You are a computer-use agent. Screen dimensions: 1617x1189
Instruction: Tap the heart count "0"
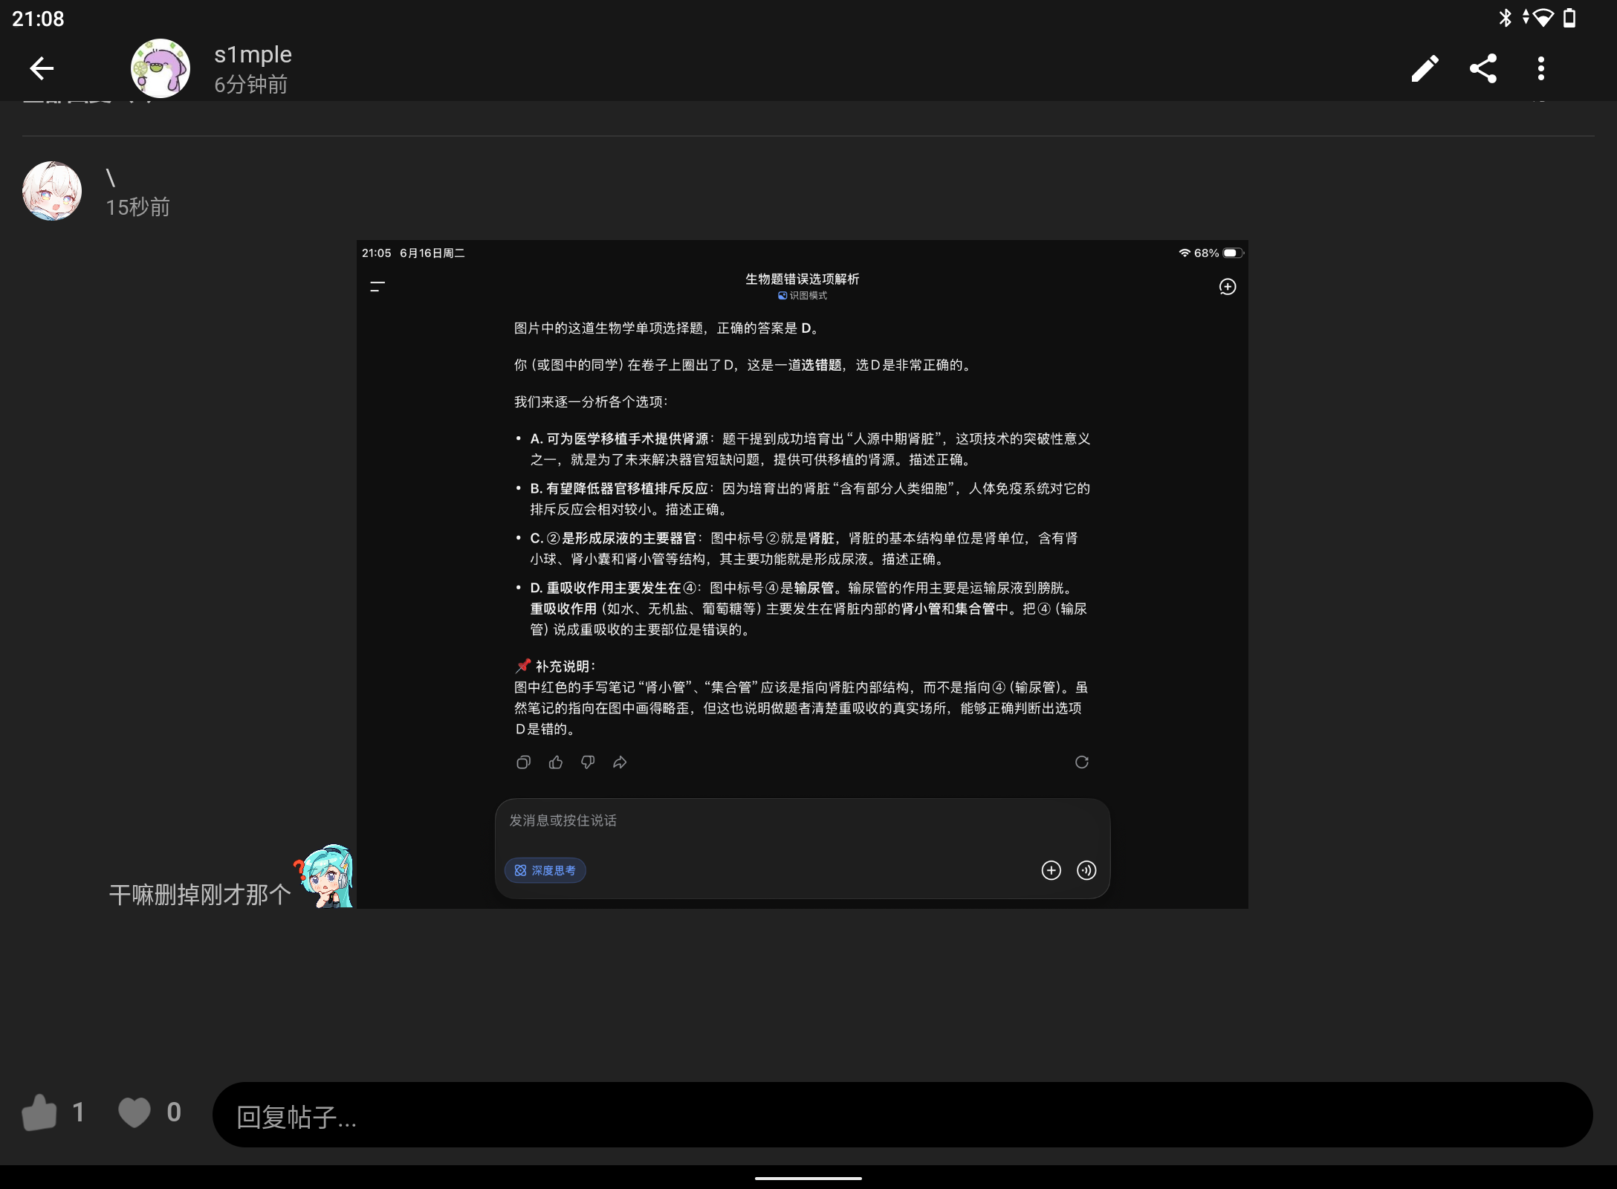coord(174,1112)
